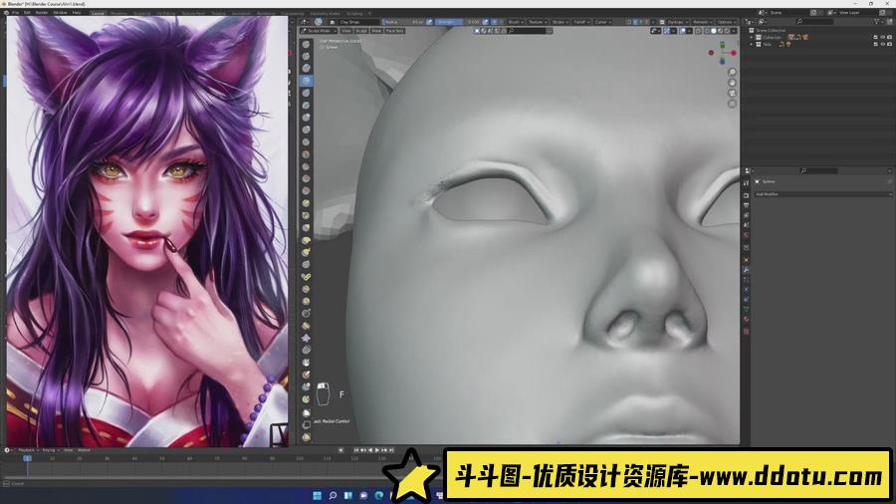
Task: Open Microsoft Edge from taskbar
Action: pos(379,495)
